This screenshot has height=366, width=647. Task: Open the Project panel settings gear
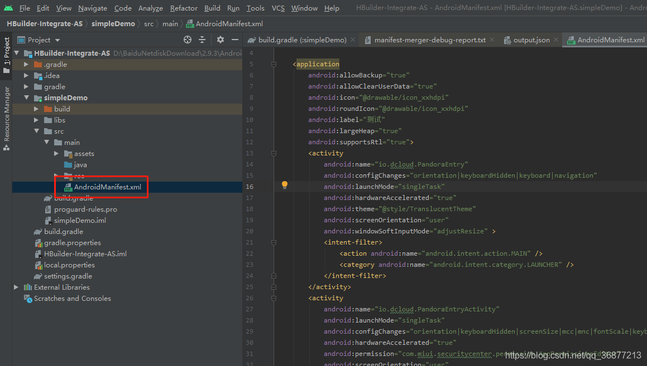click(x=220, y=40)
